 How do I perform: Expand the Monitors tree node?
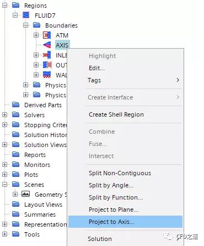4,165
